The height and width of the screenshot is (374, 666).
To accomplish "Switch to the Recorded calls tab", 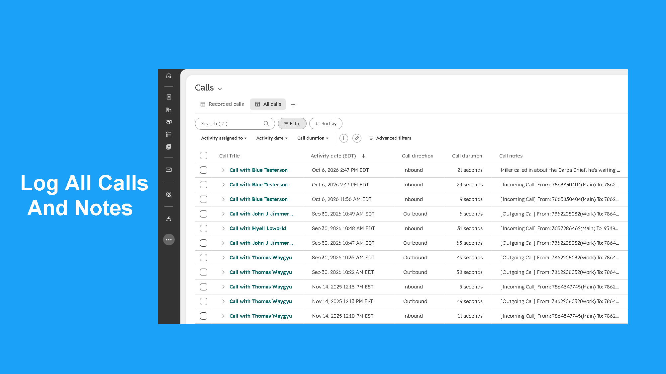I will click(222, 104).
